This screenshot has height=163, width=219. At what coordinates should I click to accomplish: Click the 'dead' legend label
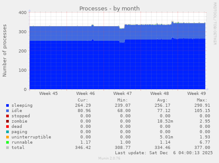coord(17,127)
